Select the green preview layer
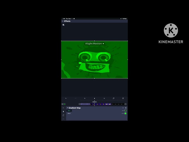Image resolution: width=189 pixels, height=142 pixels. pos(94,60)
